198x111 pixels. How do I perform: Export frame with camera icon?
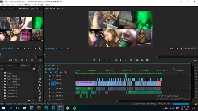click(147, 60)
